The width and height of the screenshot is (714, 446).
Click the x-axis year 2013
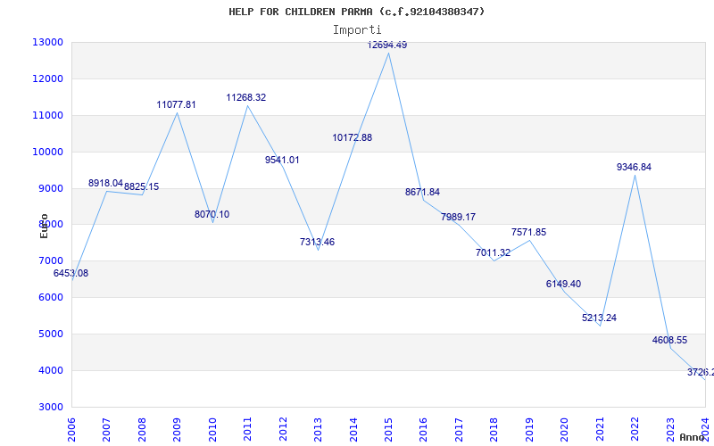point(319,429)
